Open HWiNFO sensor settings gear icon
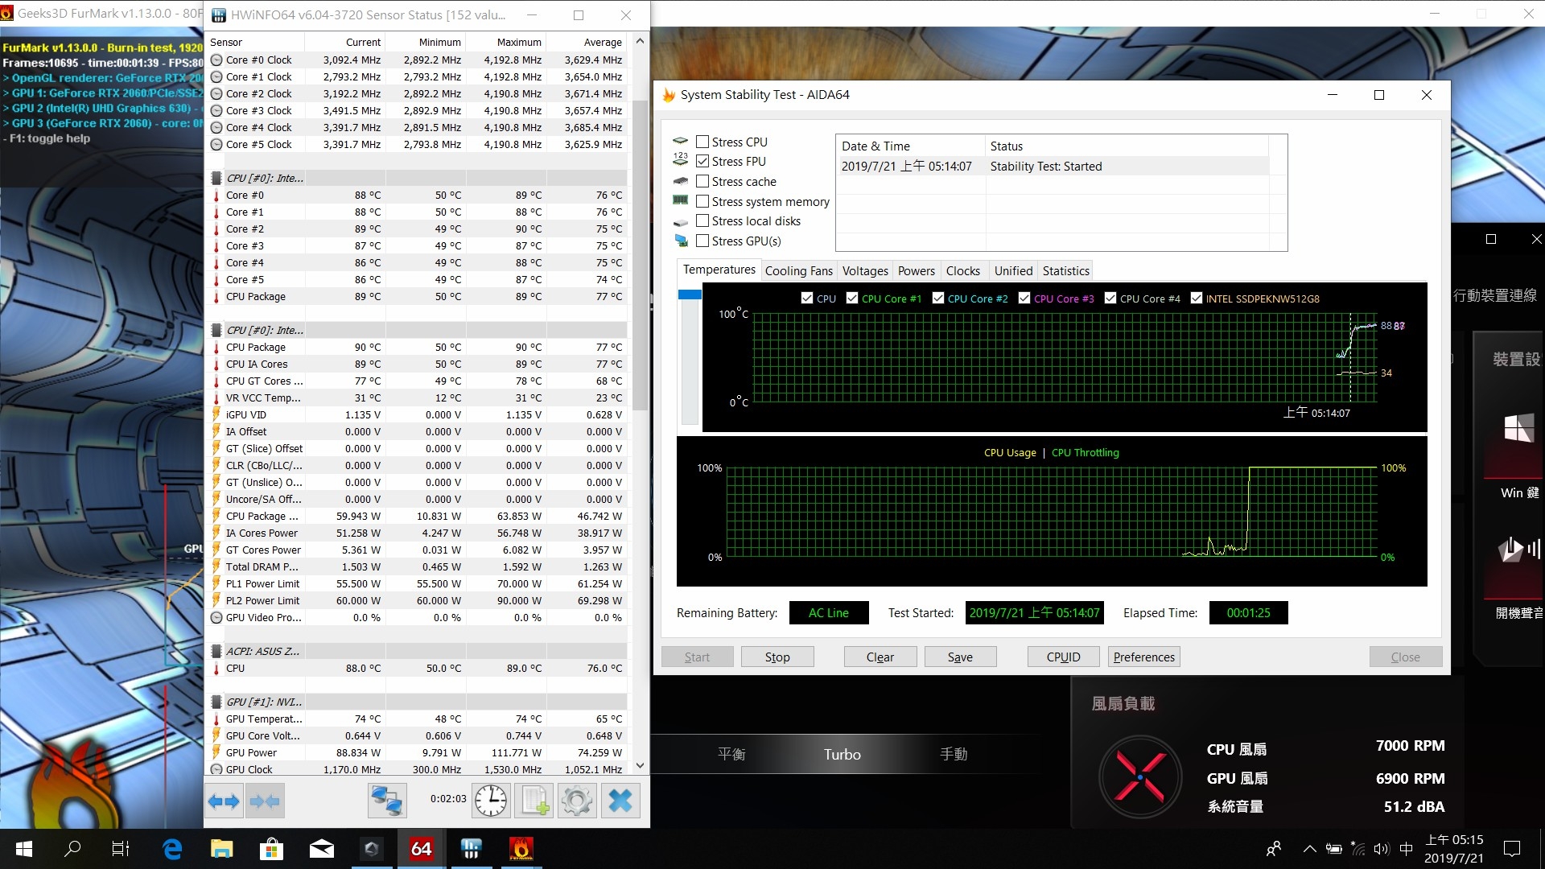The image size is (1545, 869). tap(577, 801)
